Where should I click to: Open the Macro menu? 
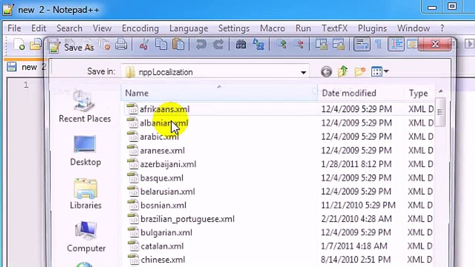[272, 28]
